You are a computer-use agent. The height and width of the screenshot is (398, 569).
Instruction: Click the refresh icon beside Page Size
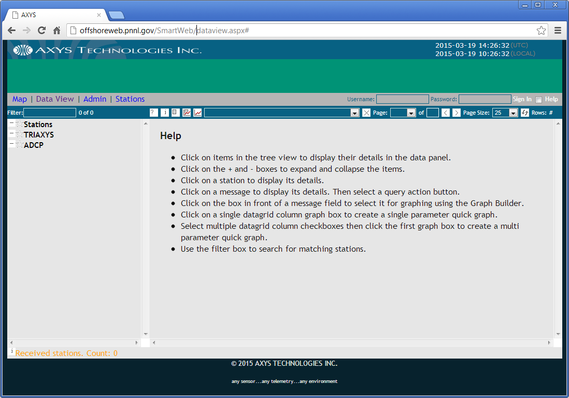pyautogui.click(x=525, y=113)
